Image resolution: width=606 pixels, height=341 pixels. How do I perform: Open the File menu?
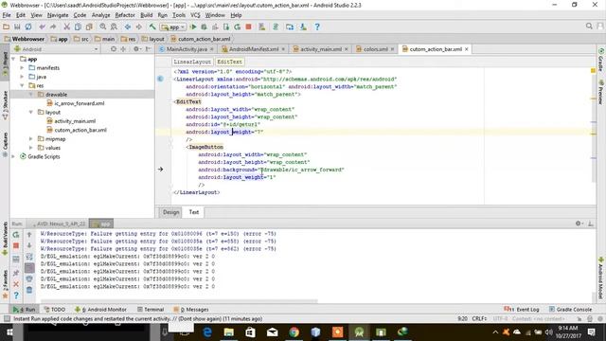coord(7,15)
